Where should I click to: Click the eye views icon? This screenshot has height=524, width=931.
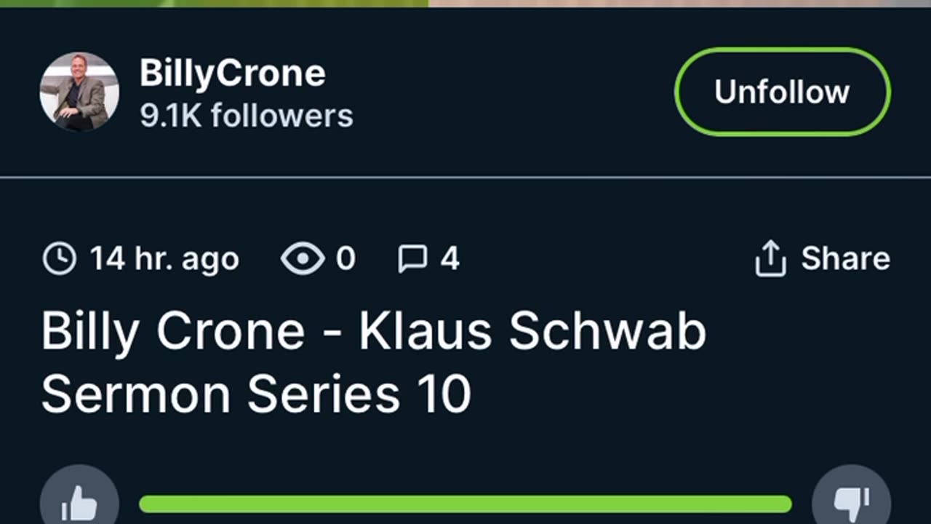tap(303, 259)
